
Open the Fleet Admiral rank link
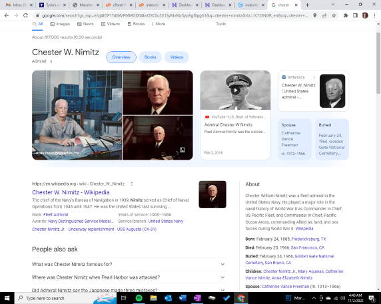pyautogui.click(x=56, y=215)
